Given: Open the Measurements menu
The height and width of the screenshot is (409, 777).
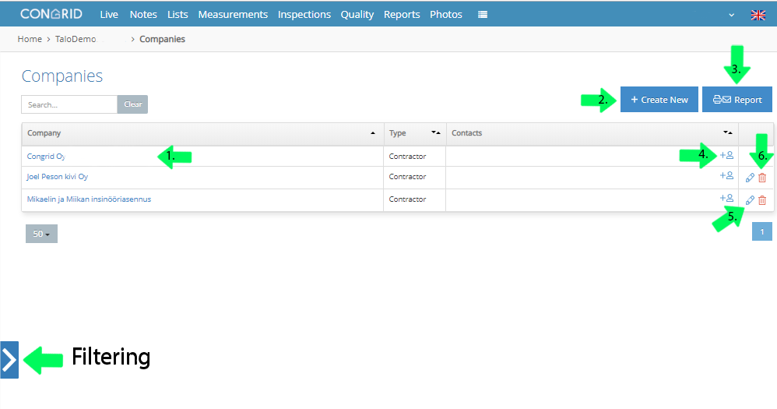Looking at the screenshot, I should click(x=233, y=15).
